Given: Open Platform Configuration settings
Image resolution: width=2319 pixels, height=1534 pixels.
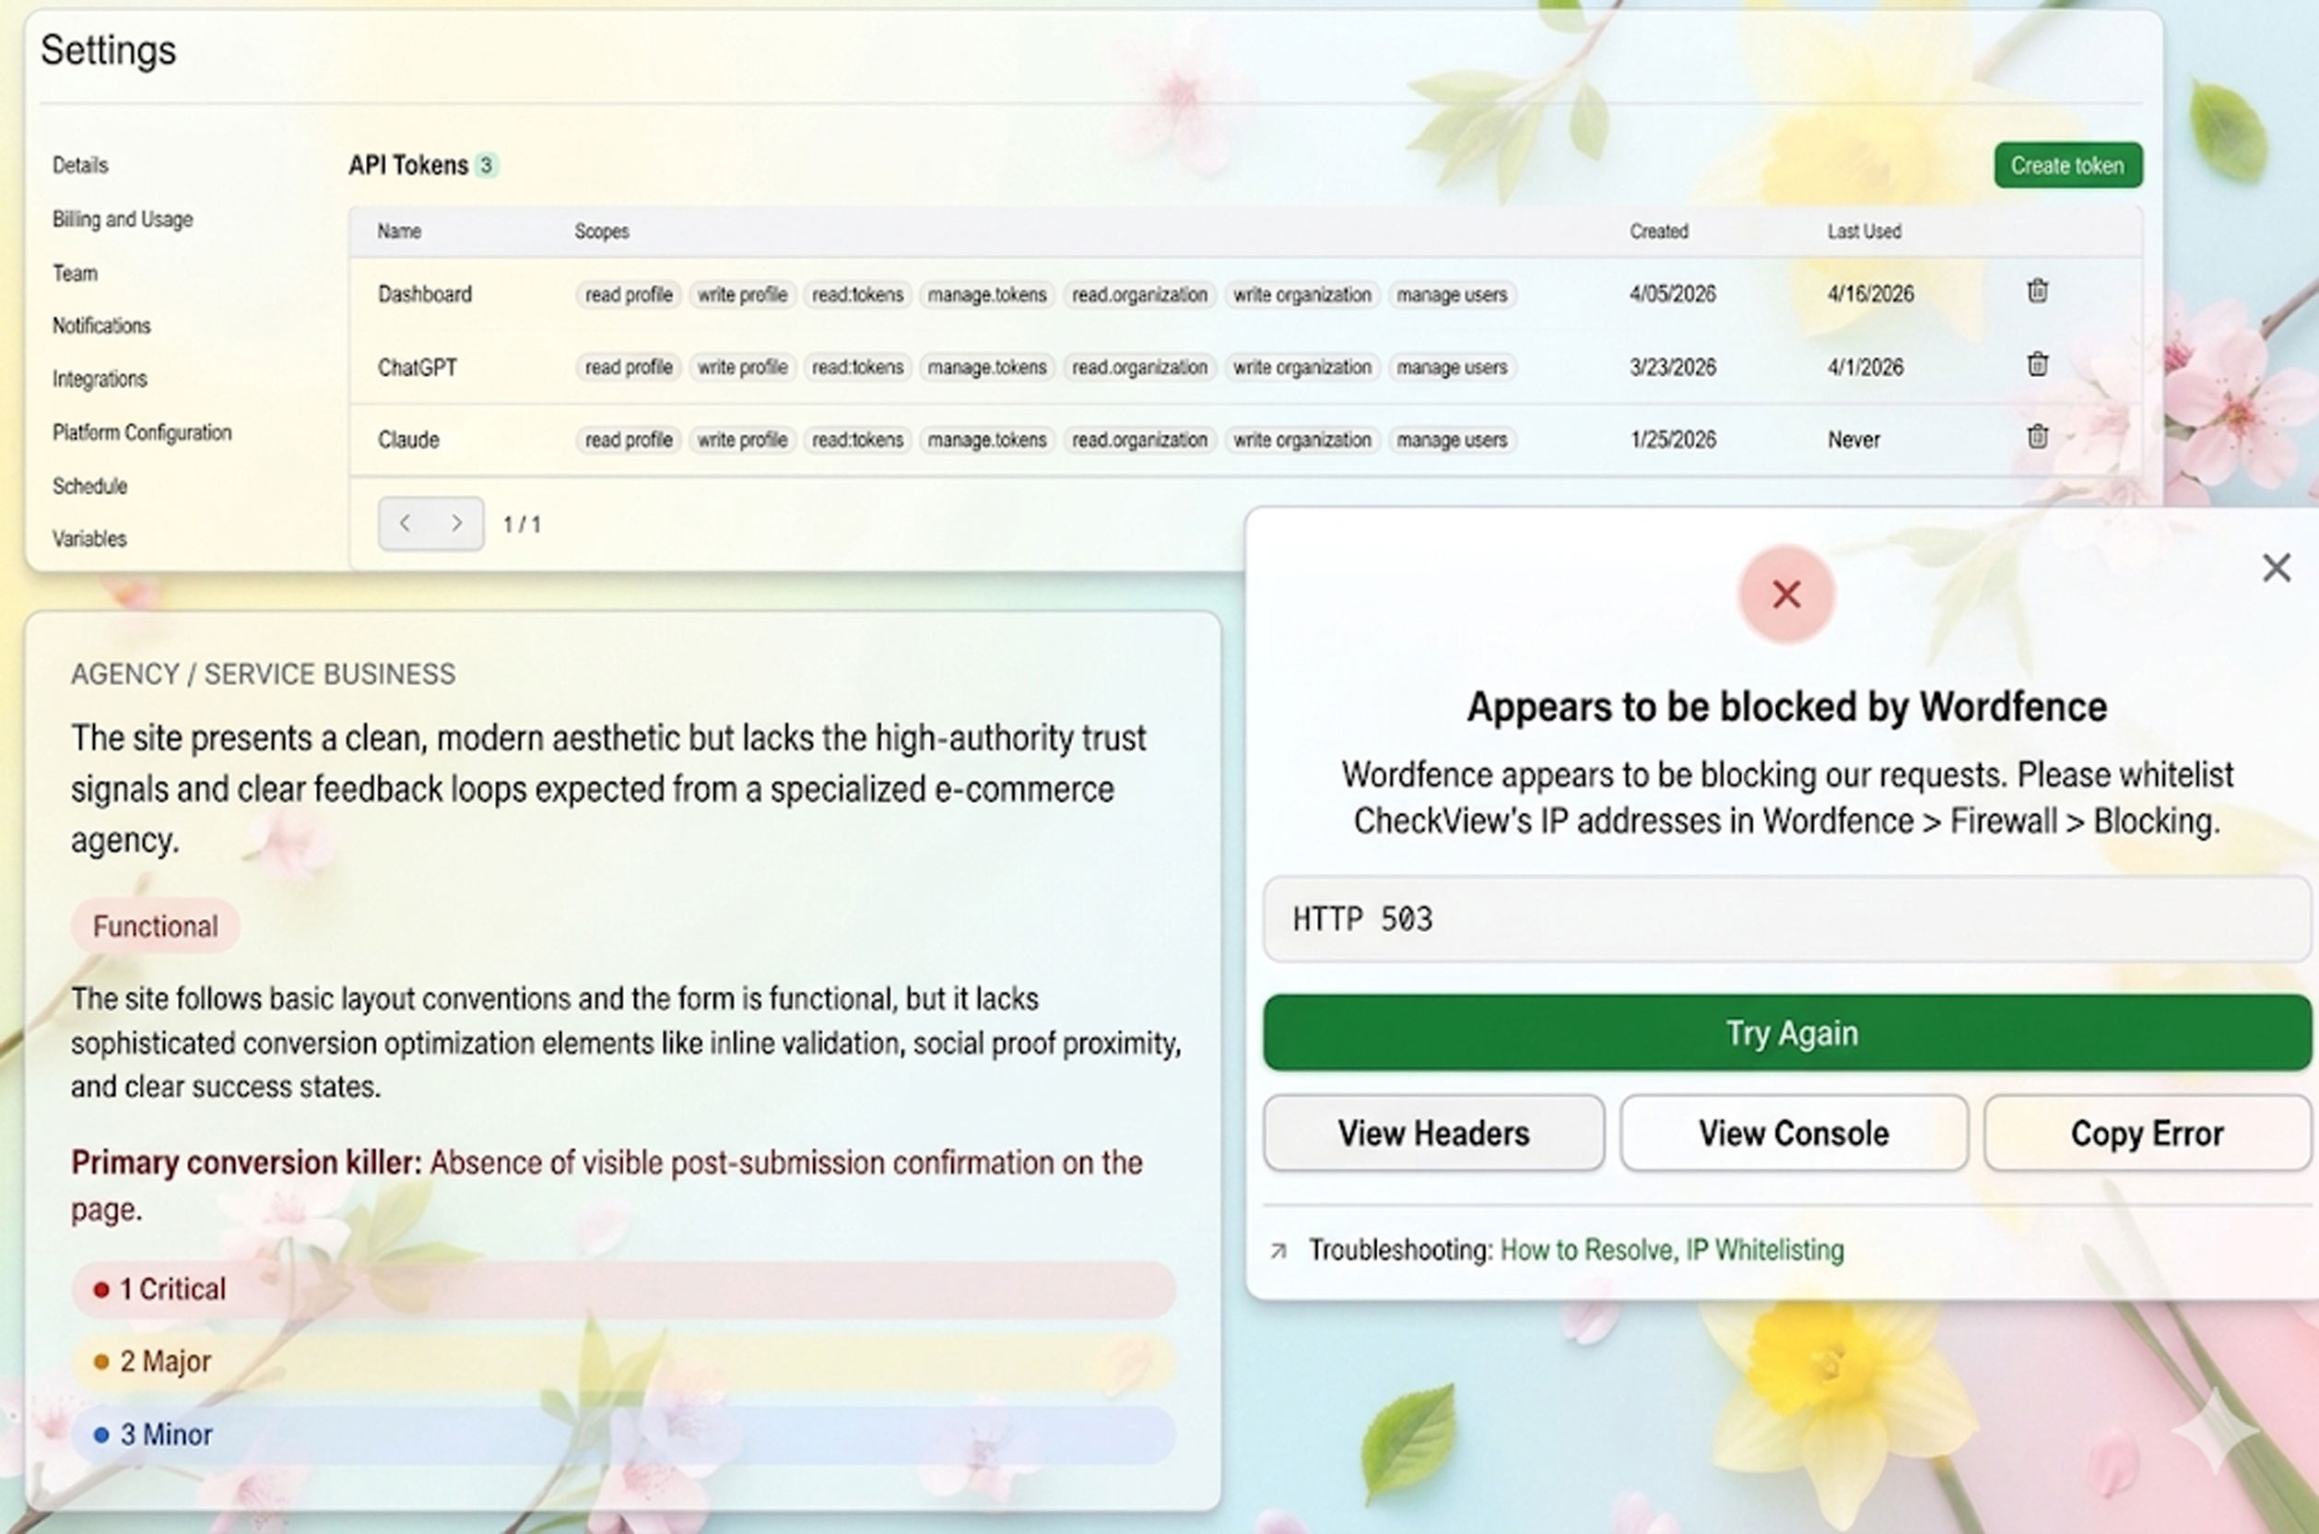Looking at the screenshot, I should pos(142,432).
